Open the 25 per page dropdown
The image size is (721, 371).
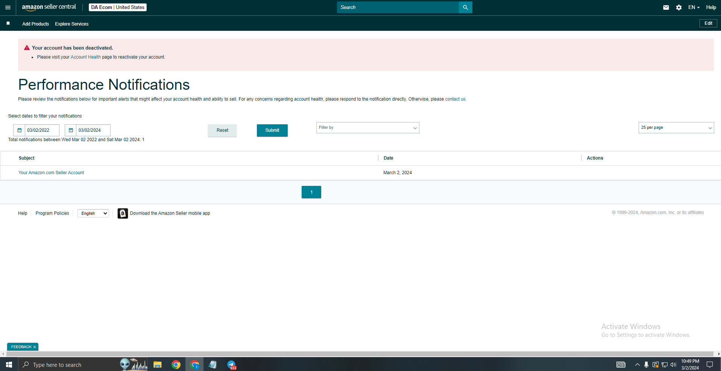coord(676,128)
